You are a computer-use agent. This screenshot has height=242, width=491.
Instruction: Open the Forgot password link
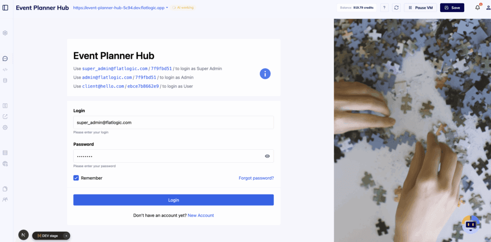(256, 178)
